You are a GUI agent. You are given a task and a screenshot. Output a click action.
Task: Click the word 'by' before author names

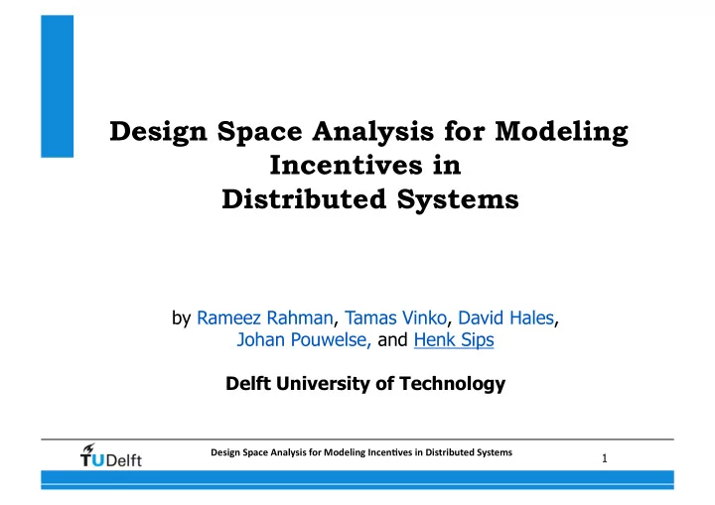point(181,318)
